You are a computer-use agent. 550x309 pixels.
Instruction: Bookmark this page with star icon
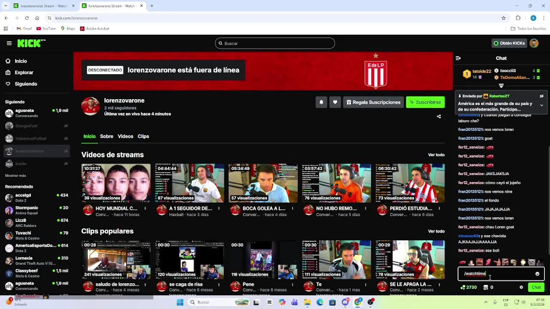pyautogui.click(x=503, y=18)
